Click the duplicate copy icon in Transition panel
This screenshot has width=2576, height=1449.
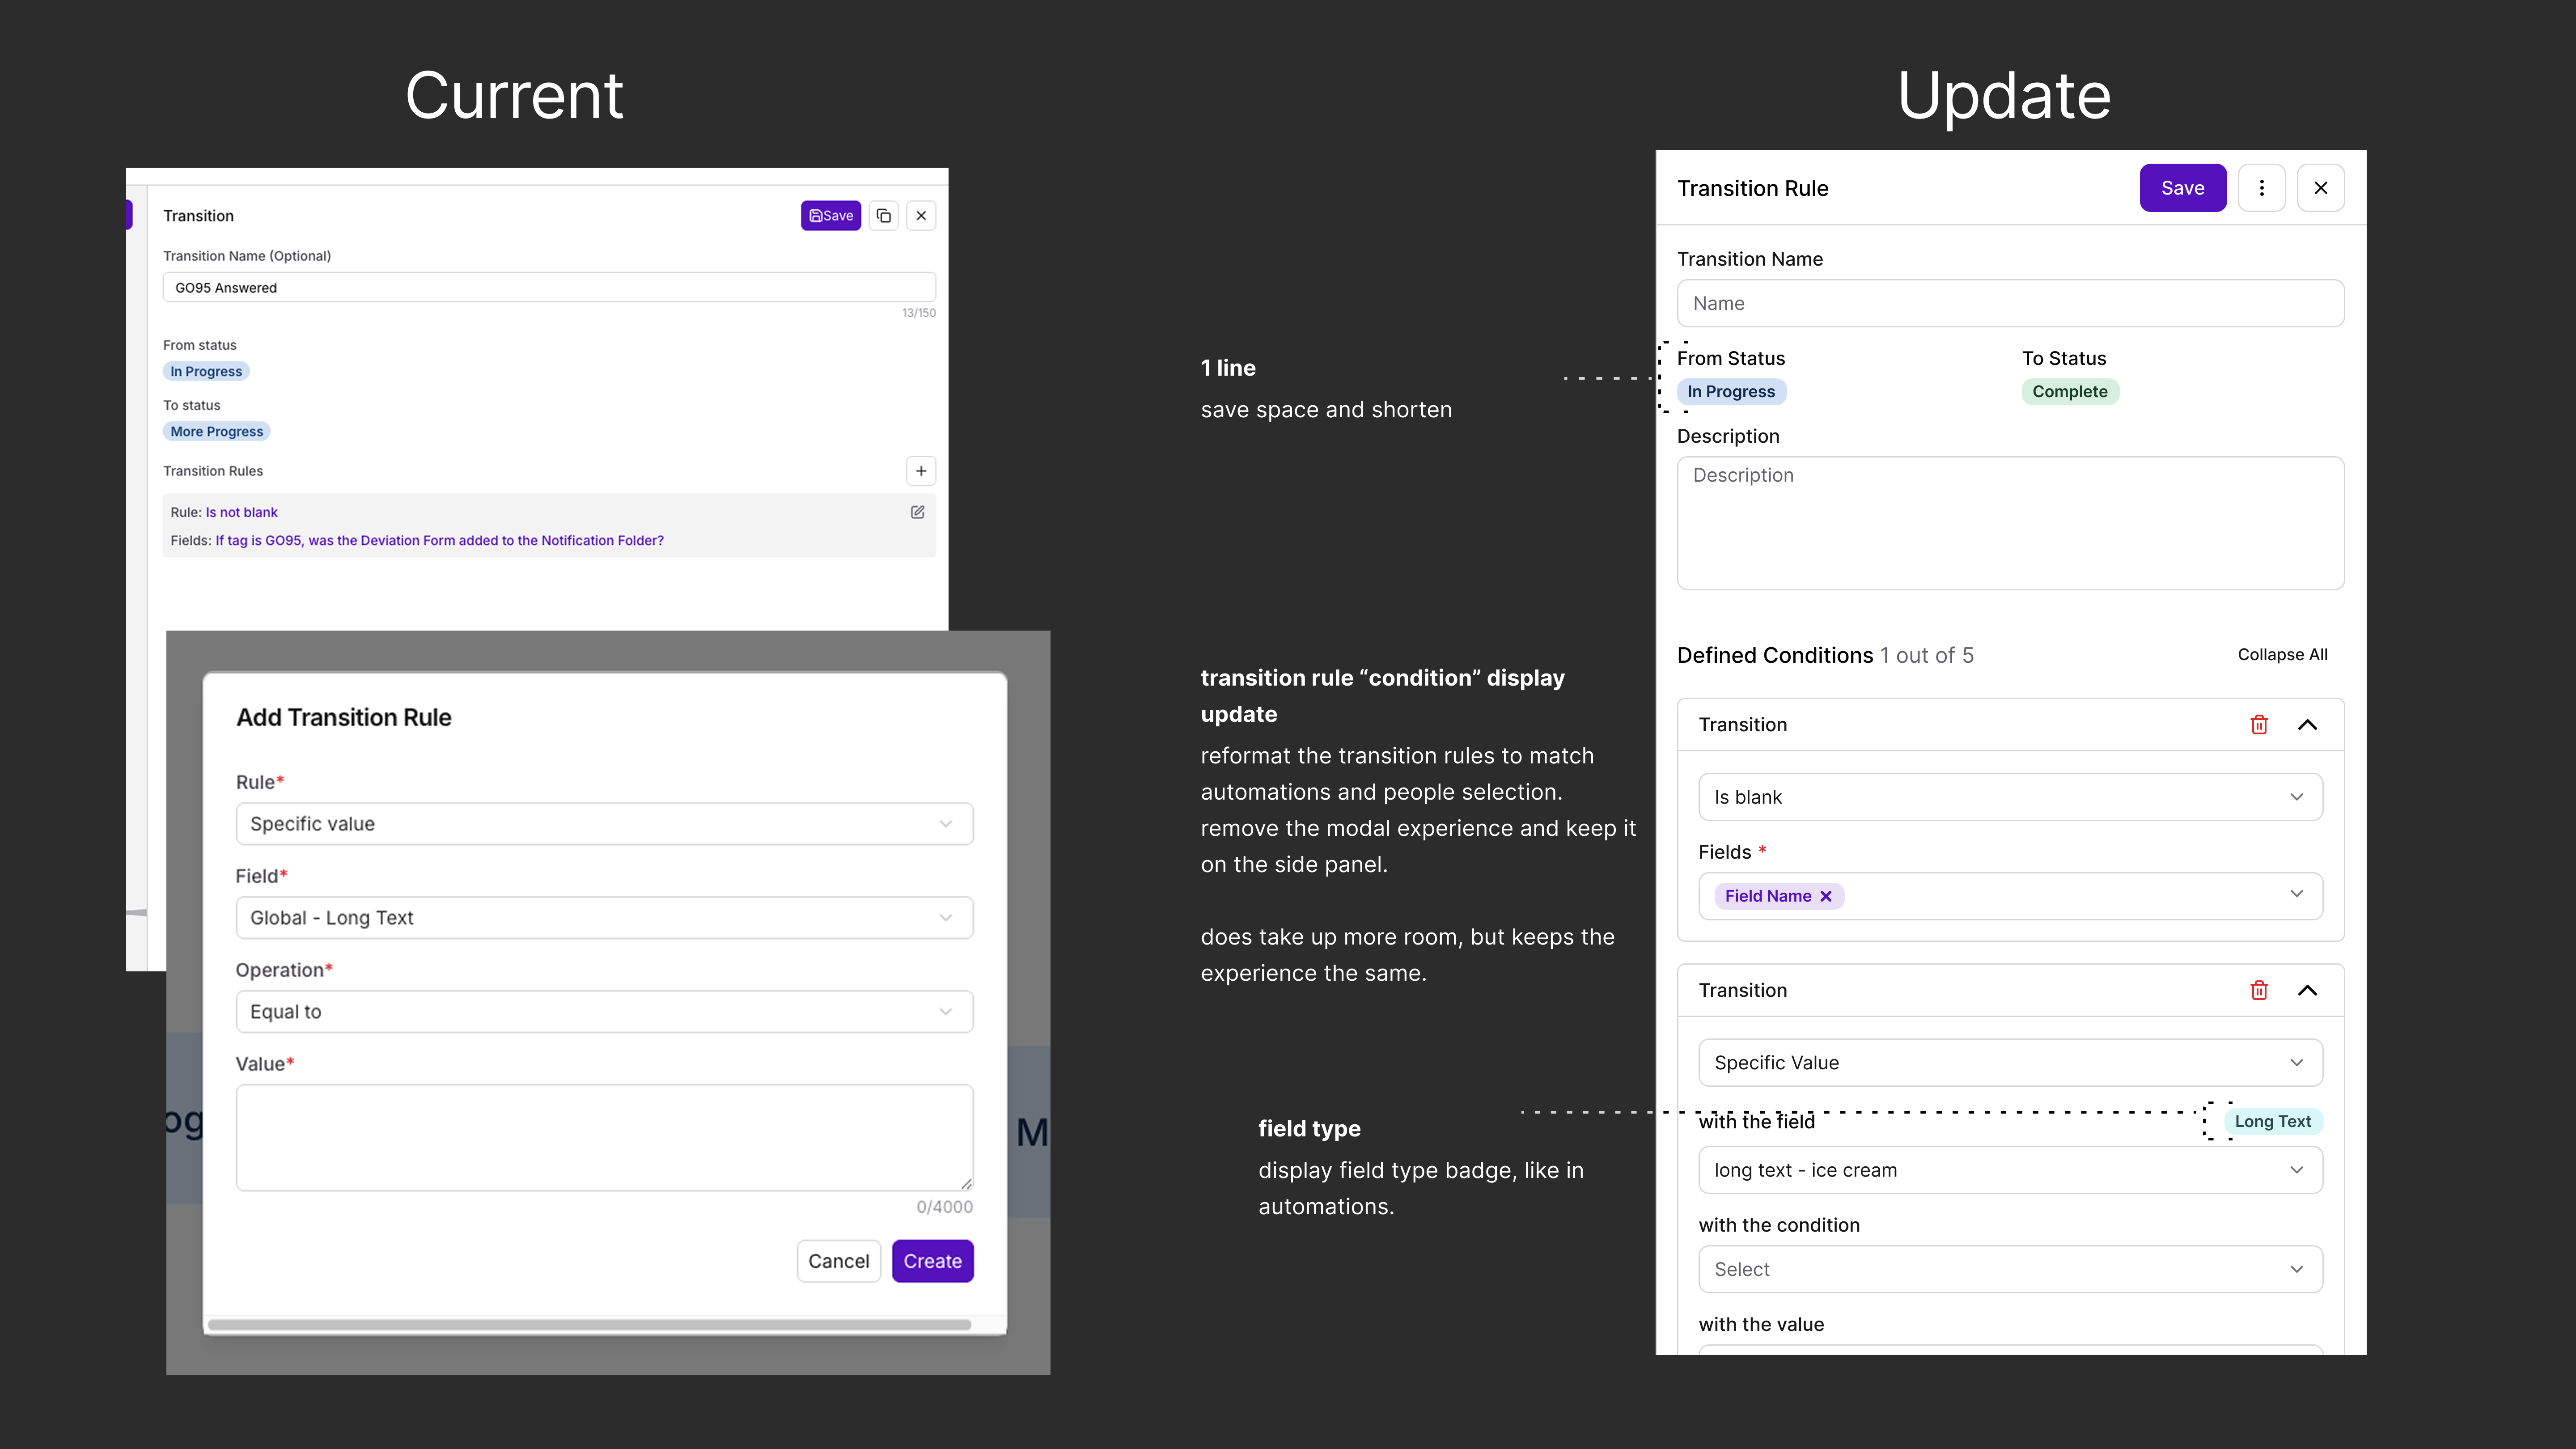tap(884, 216)
